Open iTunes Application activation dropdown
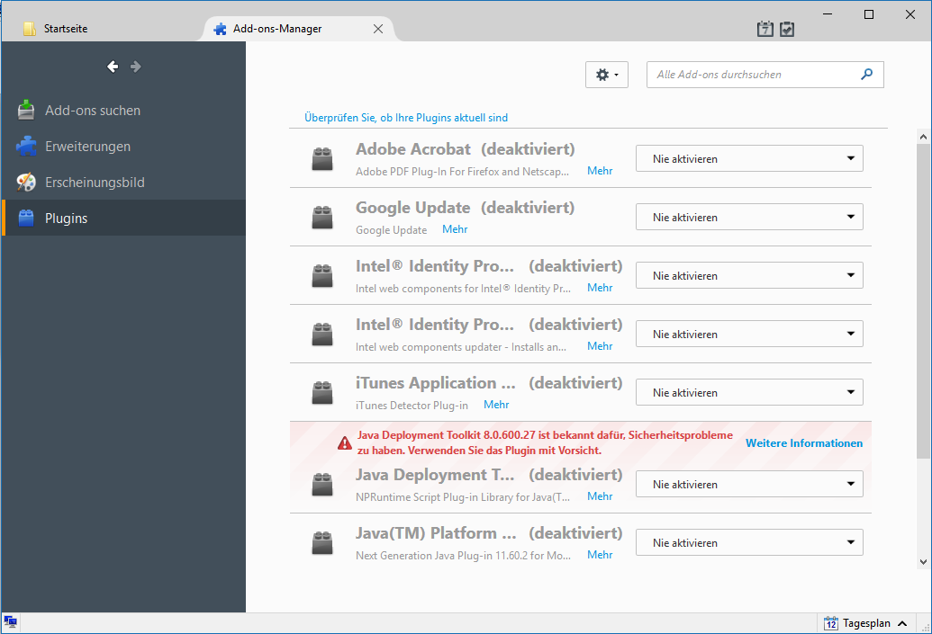This screenshot has height=634, width=932. pos(749,393)
